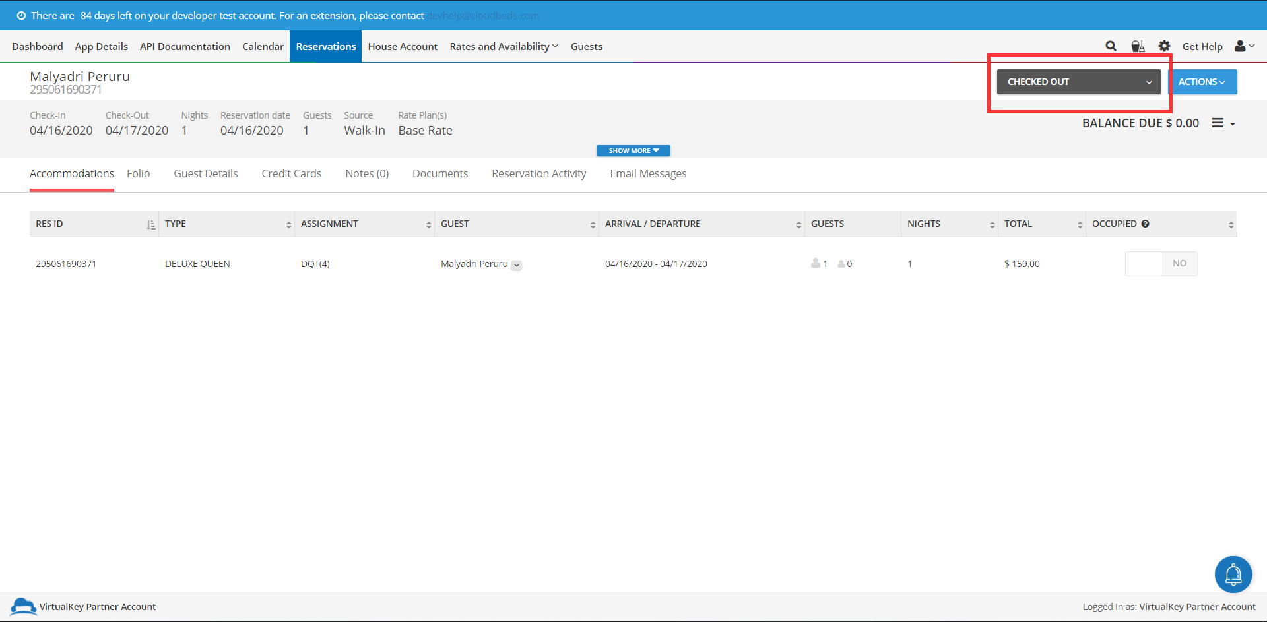This screenshot has width=1267, height=622.
Task: Switch to the Folio tab
Action: coord(139,173)
